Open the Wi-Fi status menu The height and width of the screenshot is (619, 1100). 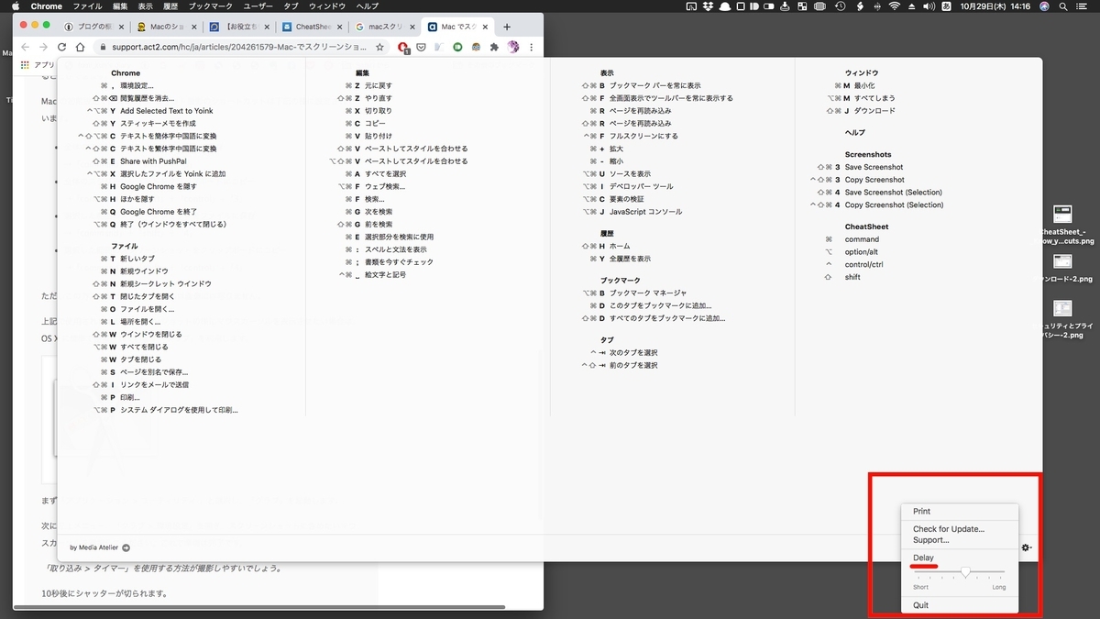pyautogui.click(x=893, y=6)
